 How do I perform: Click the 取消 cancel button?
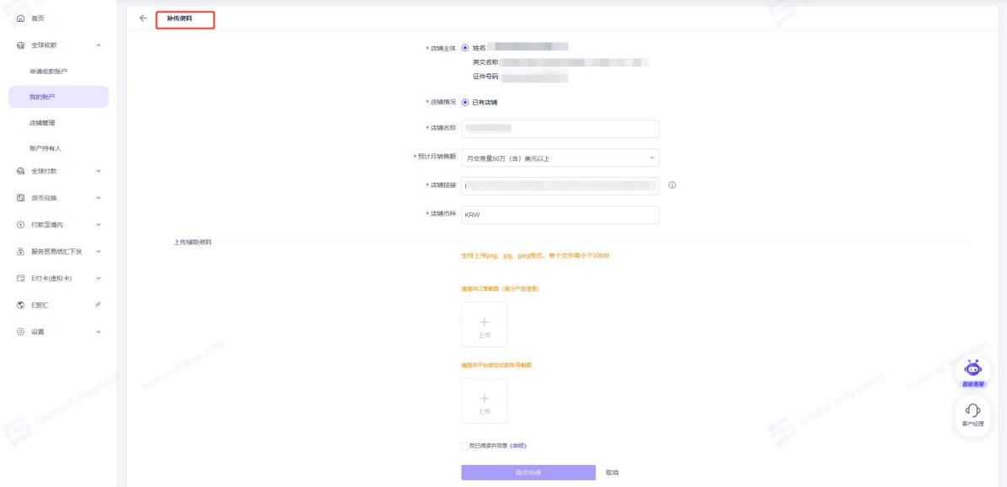pyautogui.click(x=612, y=473)
